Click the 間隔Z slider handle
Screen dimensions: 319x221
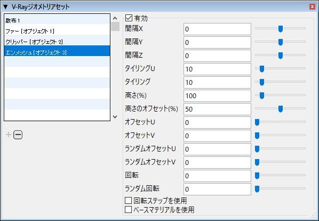coord(281,56)
